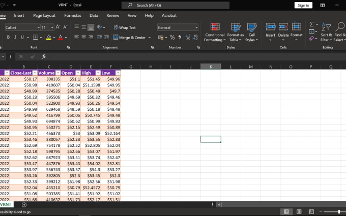346x216 pixels.
Task: Expand the Merge & Center dropdown arrow
Action: tap(150, 38)
